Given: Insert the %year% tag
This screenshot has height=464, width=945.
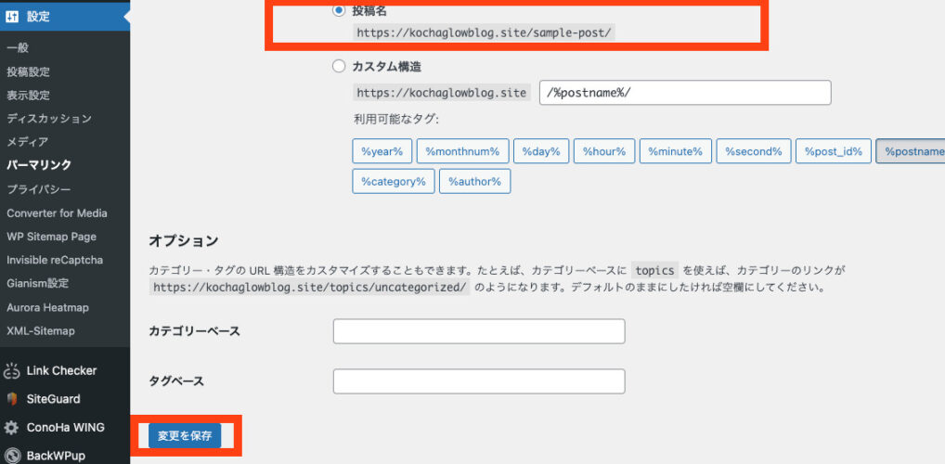Looking at the screenshot, I should click(382, 151).
